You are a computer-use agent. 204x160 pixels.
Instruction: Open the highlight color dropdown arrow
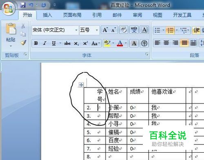click(x=113, y=43)
